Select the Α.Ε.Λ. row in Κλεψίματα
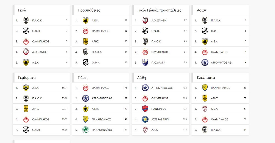Viewport: 275px width, 143px height. [220, 109]
